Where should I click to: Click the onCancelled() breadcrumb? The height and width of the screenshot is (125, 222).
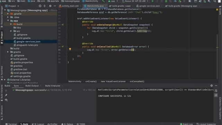137,82
